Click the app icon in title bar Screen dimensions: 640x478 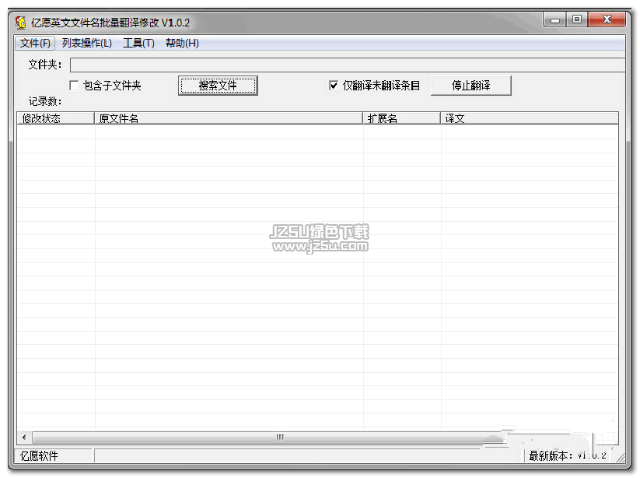pos(20,23)
